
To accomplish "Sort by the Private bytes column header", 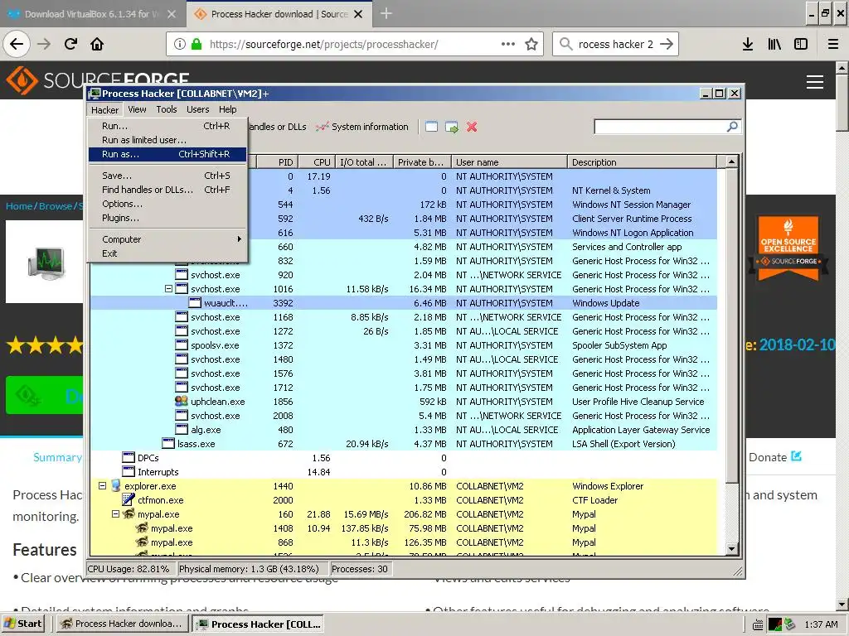I will pos(422,162).
